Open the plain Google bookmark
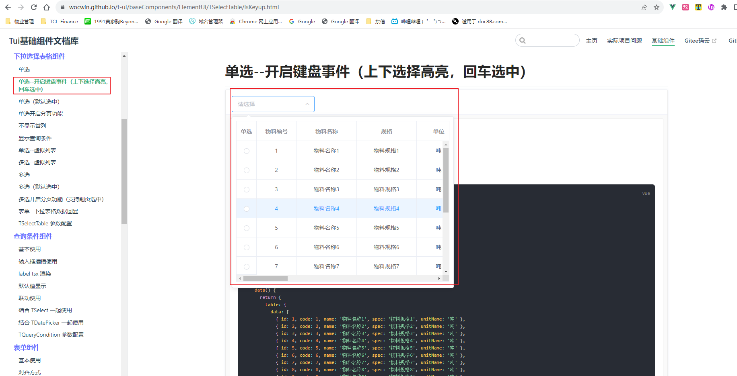Image resolution: width=737 pixels, height=376 pixels. point(302,22)
